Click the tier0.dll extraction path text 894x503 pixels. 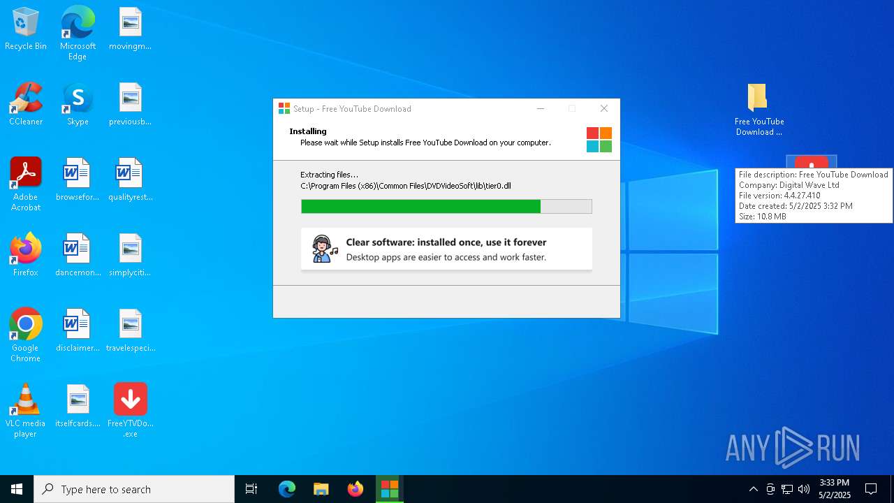tap(406, 186)
